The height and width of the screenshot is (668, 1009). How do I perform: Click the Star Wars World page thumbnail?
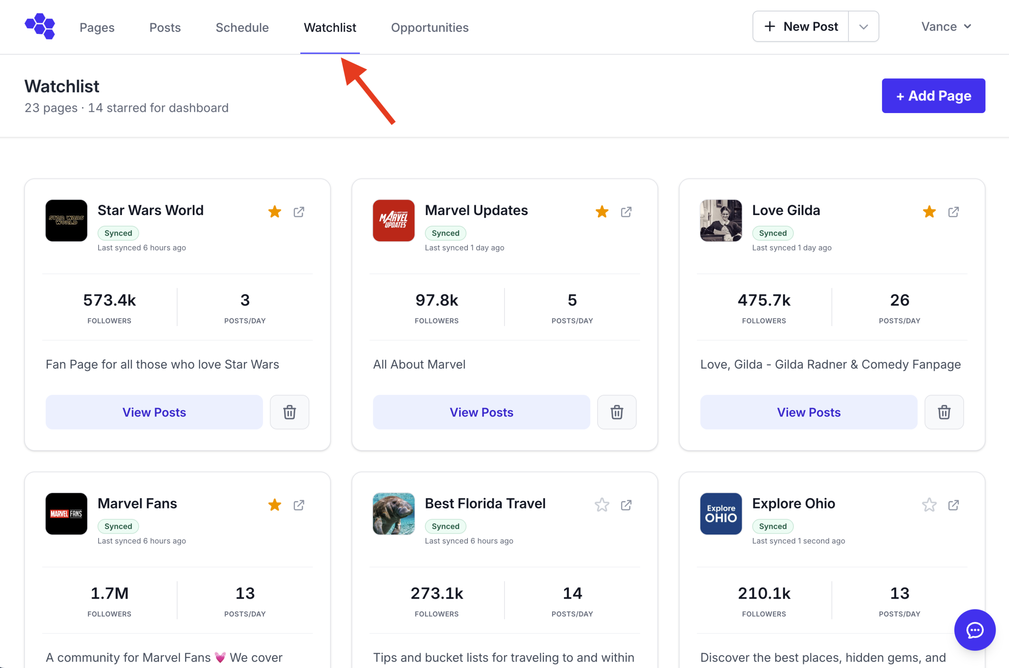(x=67, y=221)
